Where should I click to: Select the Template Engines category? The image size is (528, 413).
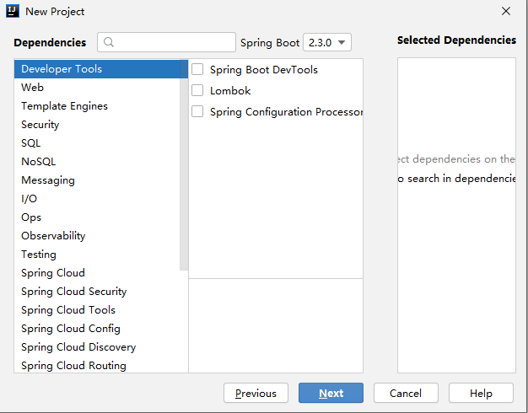pos(64,106)
